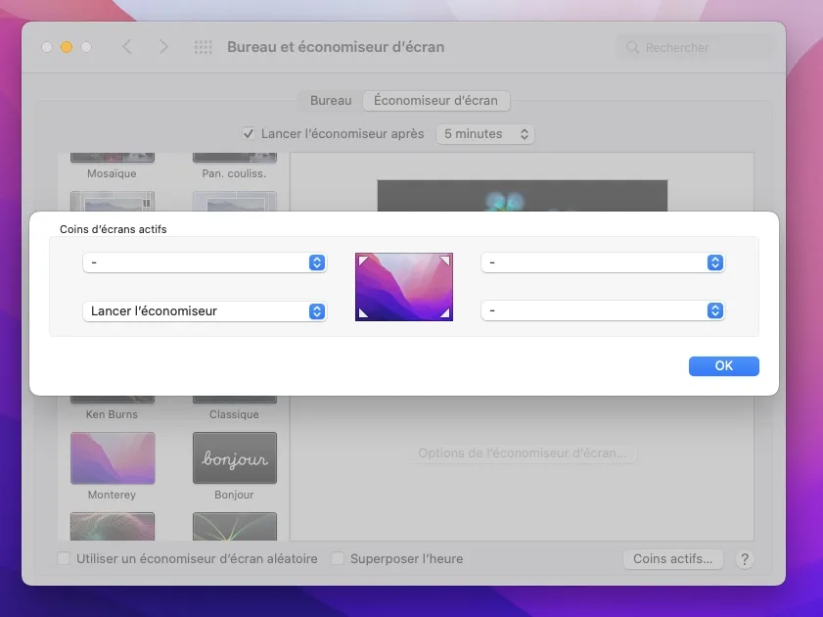This screenshot has width=823, height=617.
Task: Click the yellow minimize window button
Action: tap(67, 47)
